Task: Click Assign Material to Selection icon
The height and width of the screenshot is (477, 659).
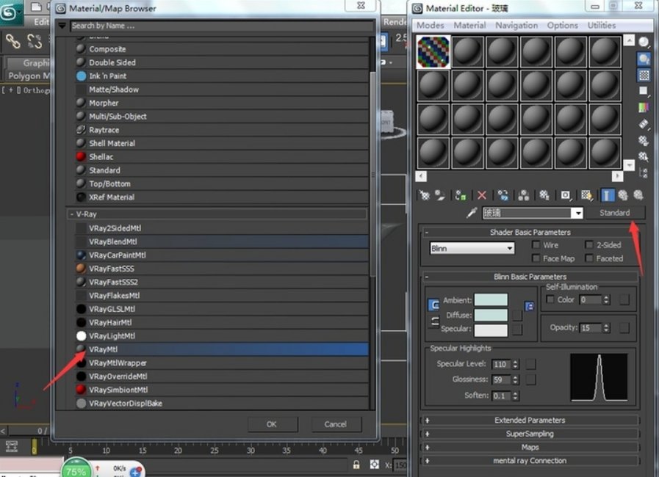Action: tap(461, 195)
